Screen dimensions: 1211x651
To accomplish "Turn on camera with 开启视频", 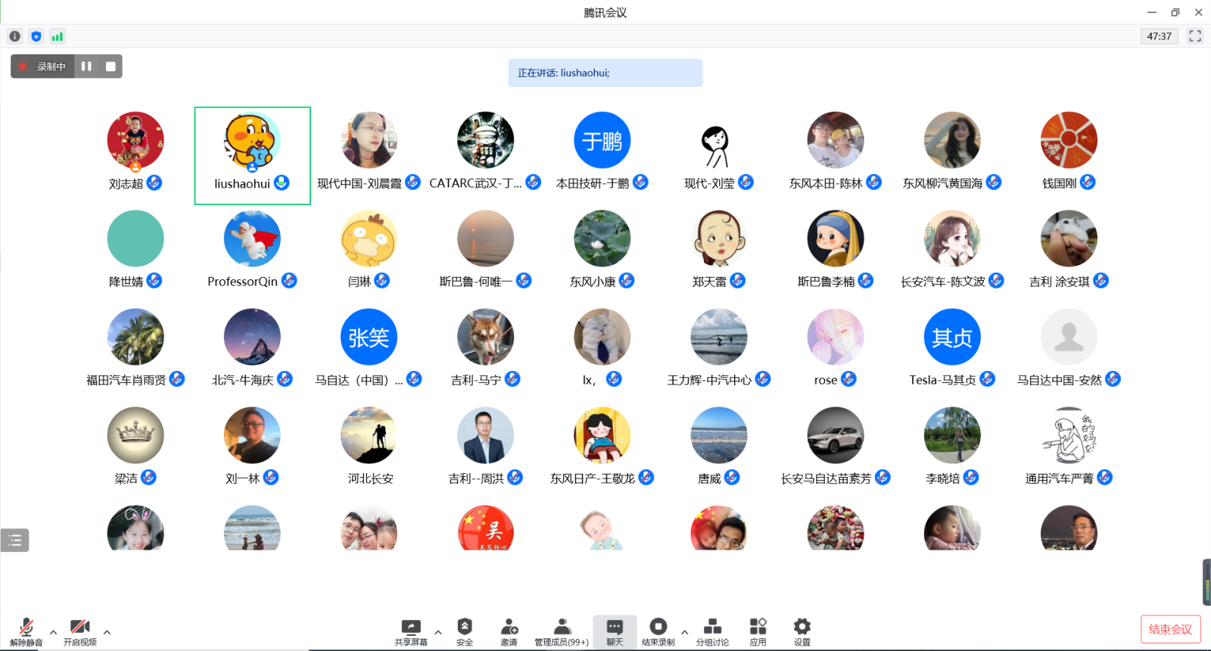I will [x=79, y=631].
